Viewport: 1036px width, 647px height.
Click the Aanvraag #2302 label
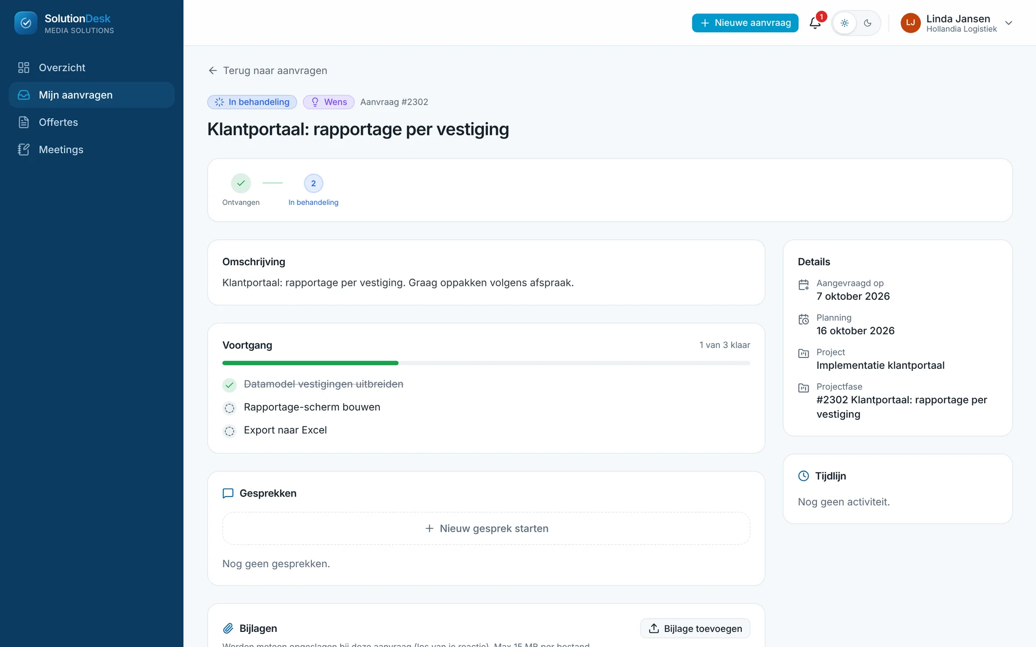click(394, 102)
